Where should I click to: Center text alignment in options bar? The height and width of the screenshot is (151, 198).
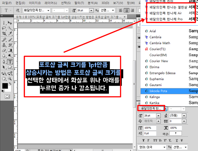coord(126,10)
